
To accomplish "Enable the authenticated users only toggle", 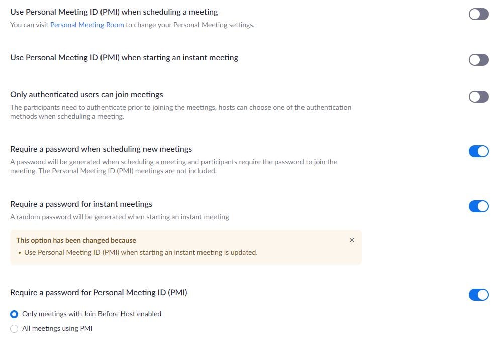I will (x=478, y=97).
